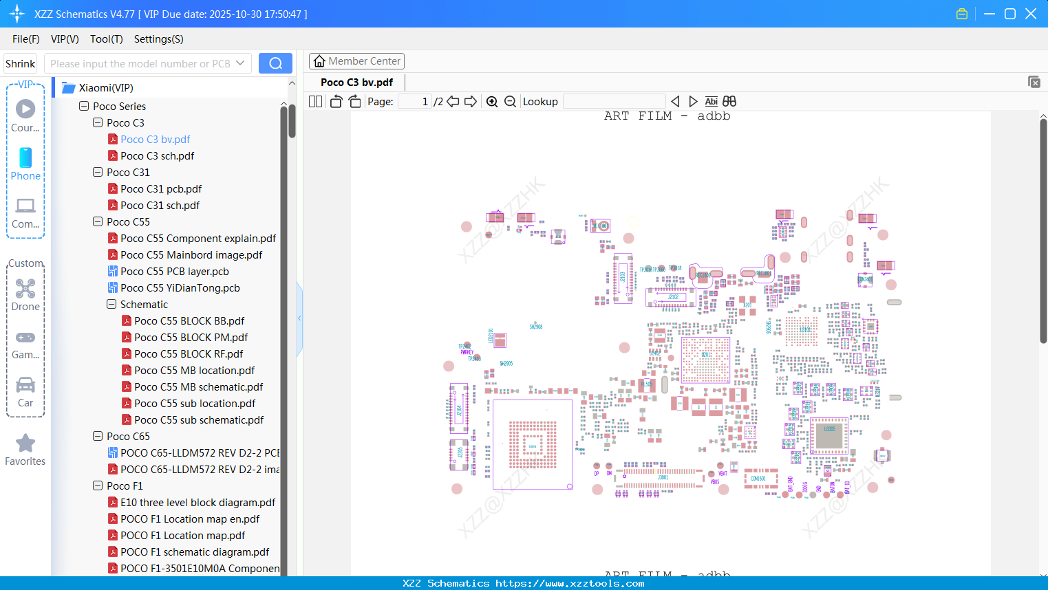This screenshot has height=590, width=1048.
Task: Open Poco C55 Component explain.pdf
Action: 198,238
